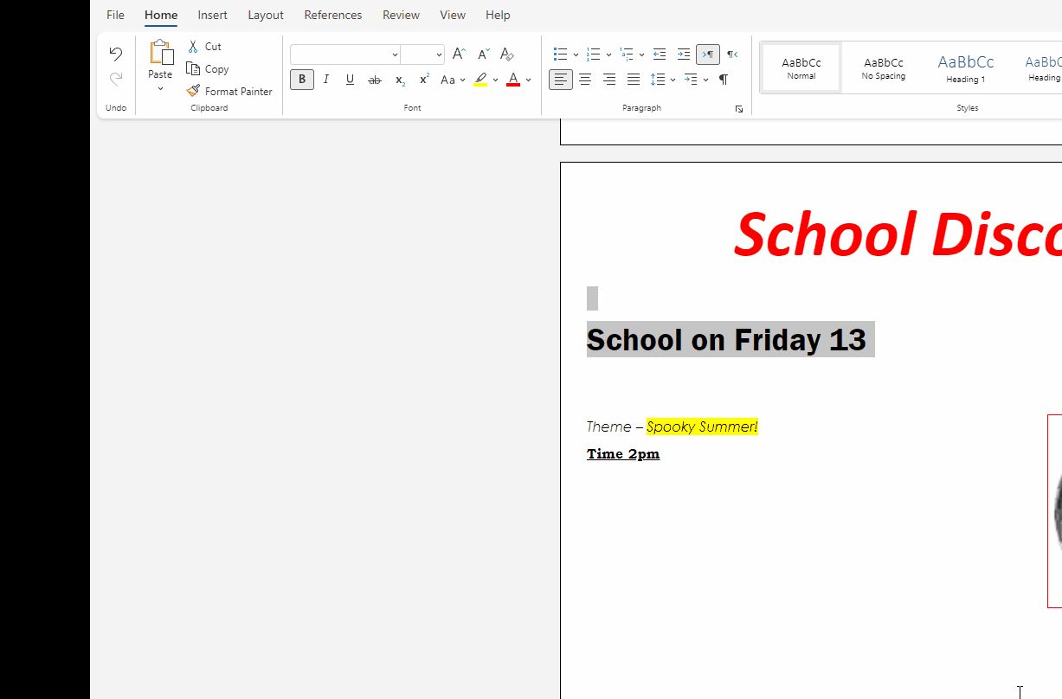
Task: Expand the bullet list options arrow
Action: 576,55
